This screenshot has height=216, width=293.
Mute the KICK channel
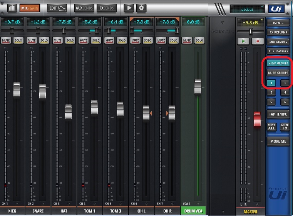pyautogui.click(x=6, y=40)
